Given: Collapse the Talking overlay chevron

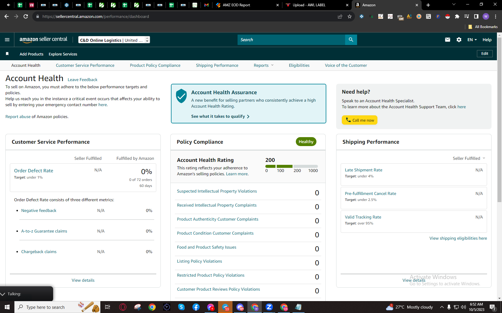Looking at the screenshot, I should pos(3,294).
